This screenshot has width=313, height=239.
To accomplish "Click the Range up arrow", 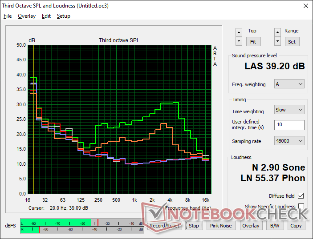I will point(277,32).
